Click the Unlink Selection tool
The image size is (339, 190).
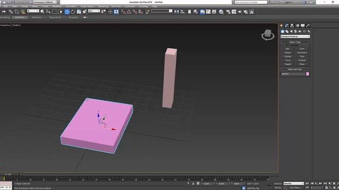tap(16, 12)
